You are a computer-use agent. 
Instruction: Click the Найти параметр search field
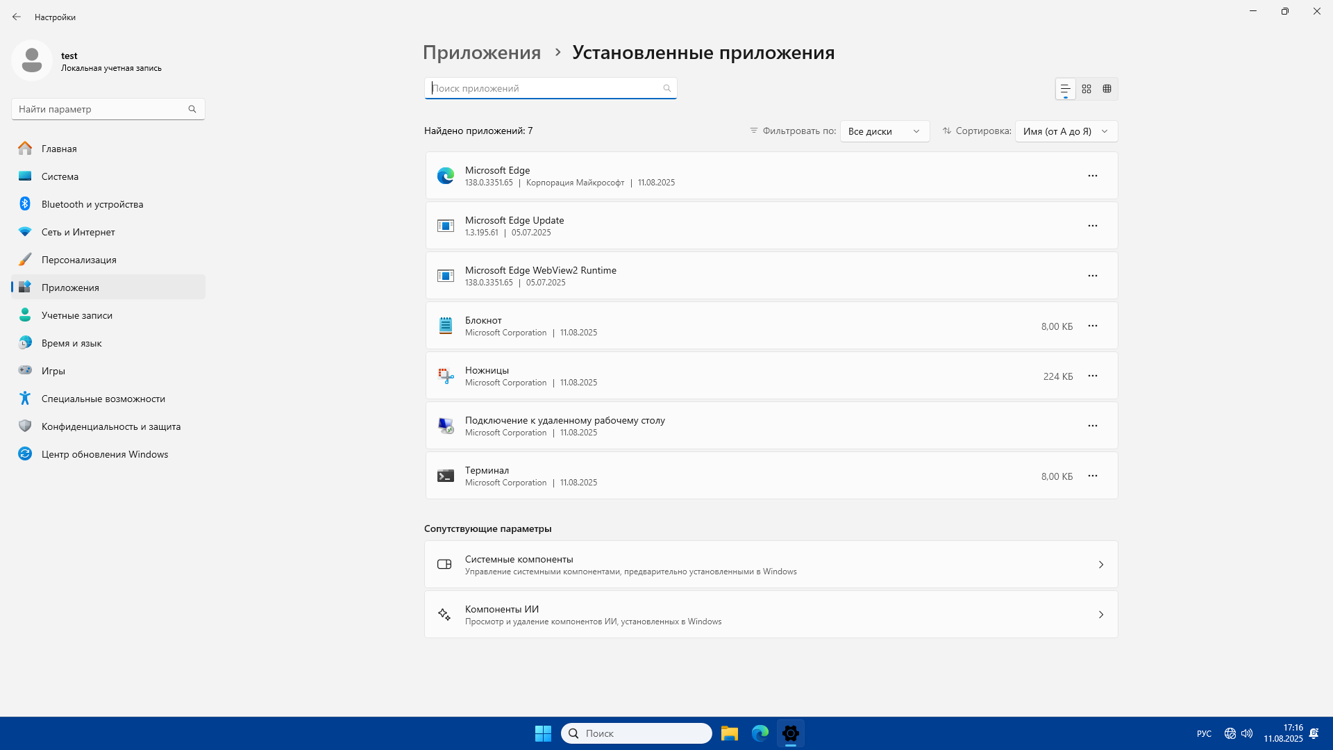(x=108, y=109)
